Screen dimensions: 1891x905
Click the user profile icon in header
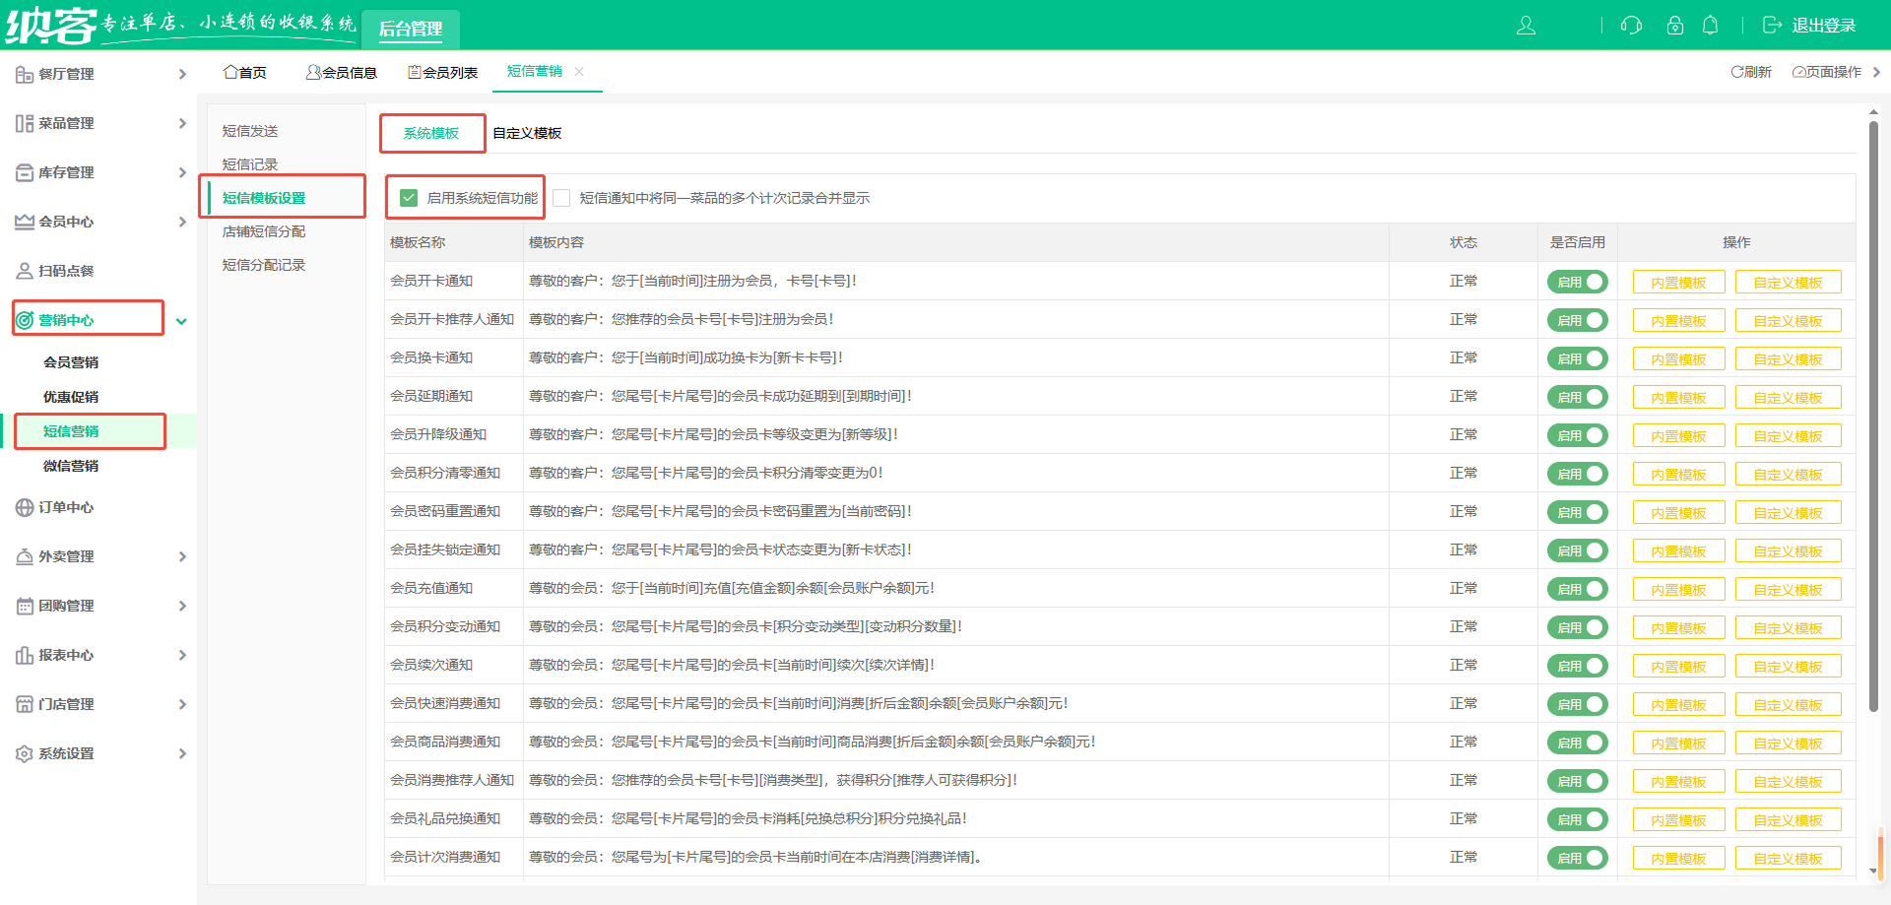pyautogui.click(x=1526, y=26)
